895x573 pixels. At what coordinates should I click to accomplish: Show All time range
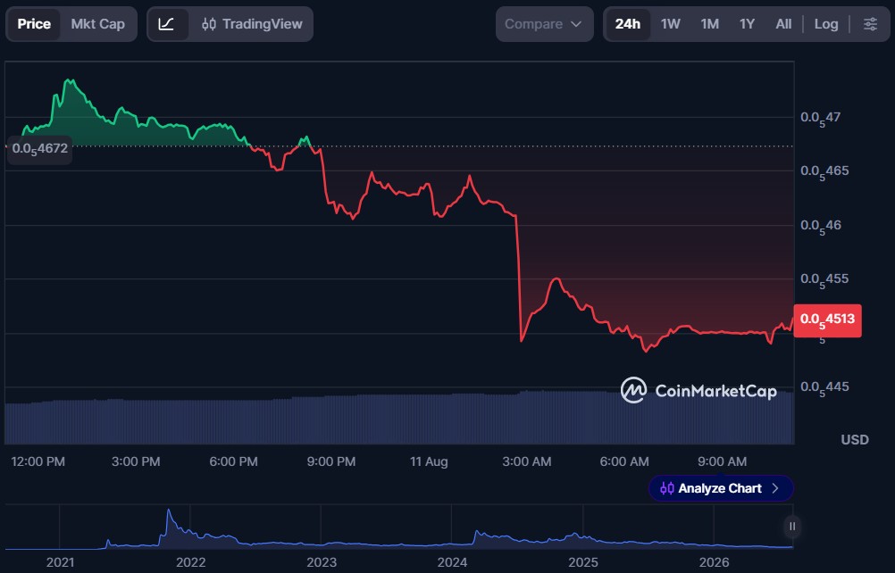(x=783, y=24)
